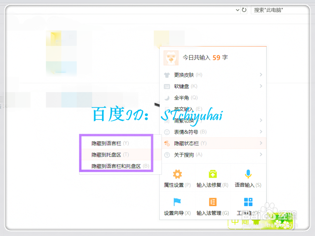315x236 pixels.
Task: Select the 简繁切换 menu entry
Action: point(213,121)
